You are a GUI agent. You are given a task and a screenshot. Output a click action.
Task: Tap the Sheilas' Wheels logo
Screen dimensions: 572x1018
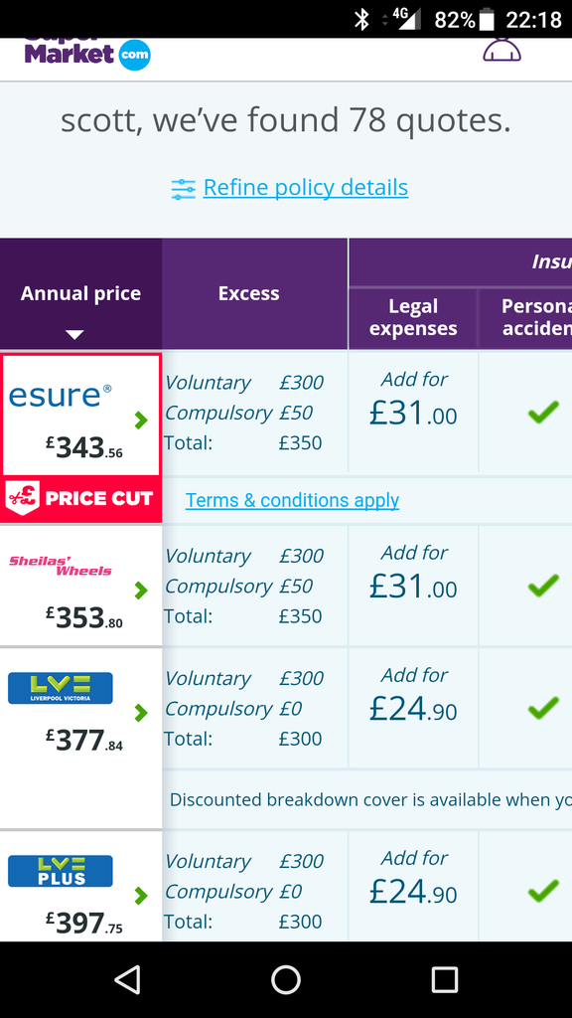coord(61,566)
